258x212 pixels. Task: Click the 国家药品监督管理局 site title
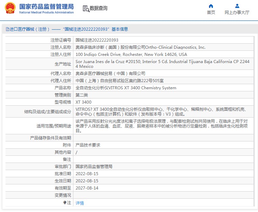pos(46,7)
